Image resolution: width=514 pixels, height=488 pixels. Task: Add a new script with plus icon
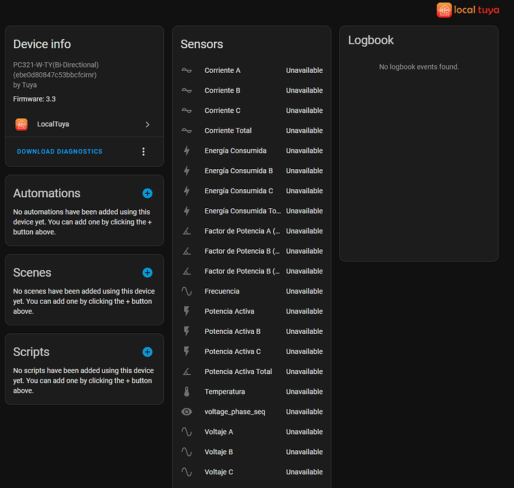coord(147,352)
